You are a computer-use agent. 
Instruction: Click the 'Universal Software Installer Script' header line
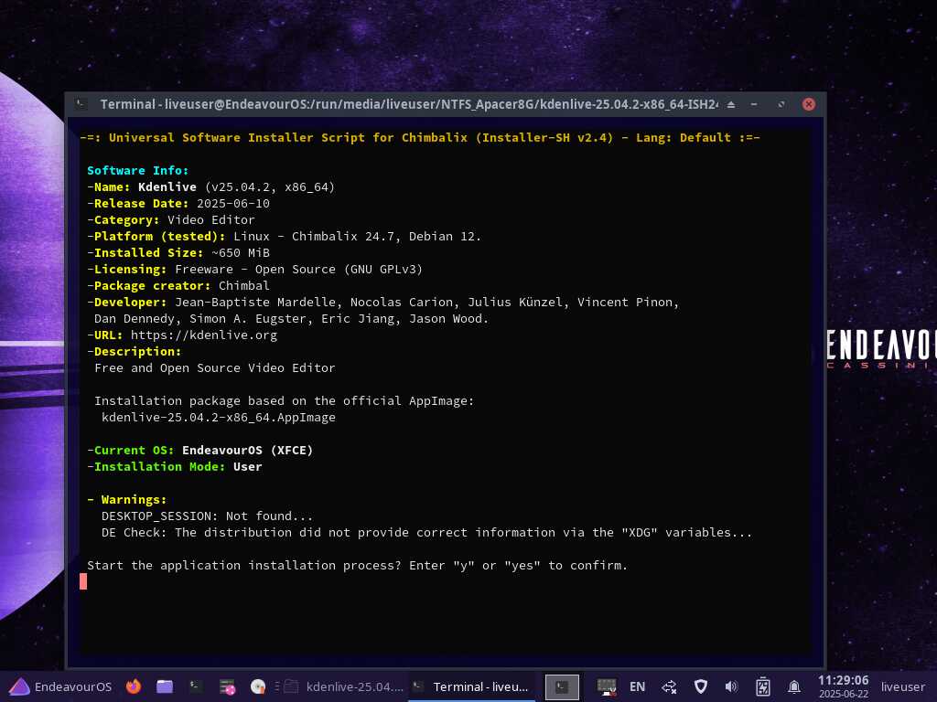[x=419, y=137]
